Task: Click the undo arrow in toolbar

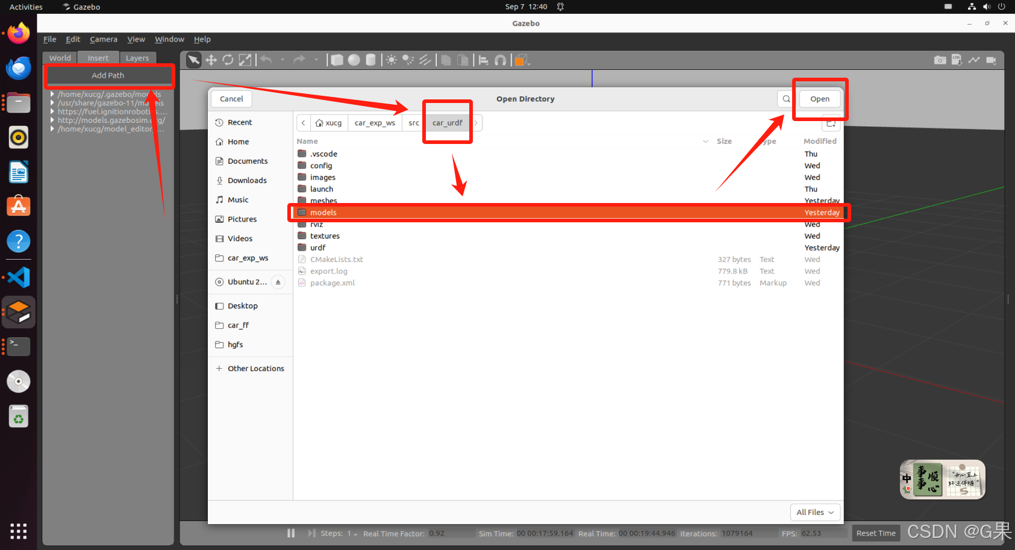Action: (266, 60)
